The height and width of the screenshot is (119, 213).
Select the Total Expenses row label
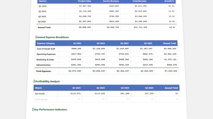pyautogui.click(x=44, y=71)
